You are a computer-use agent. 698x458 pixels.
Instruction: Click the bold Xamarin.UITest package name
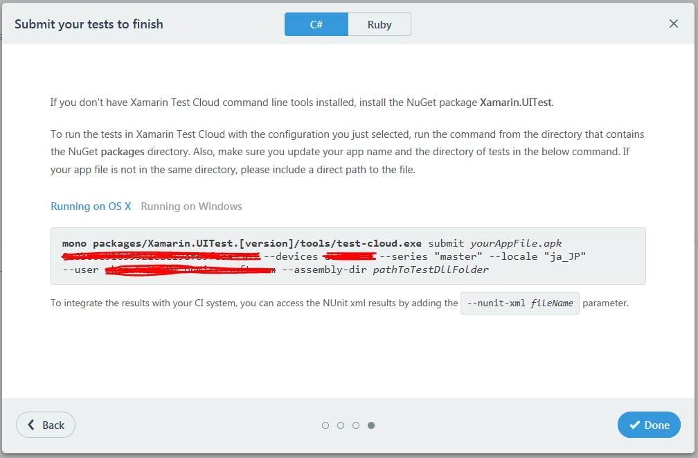click(515, 103)
